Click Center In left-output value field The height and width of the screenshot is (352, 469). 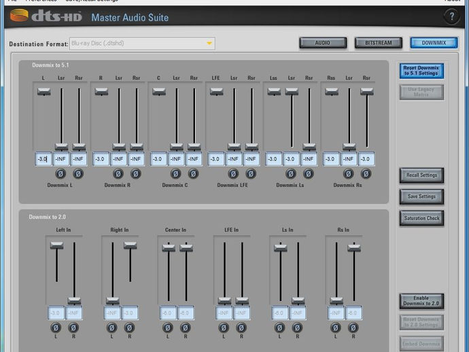point(168,313)
